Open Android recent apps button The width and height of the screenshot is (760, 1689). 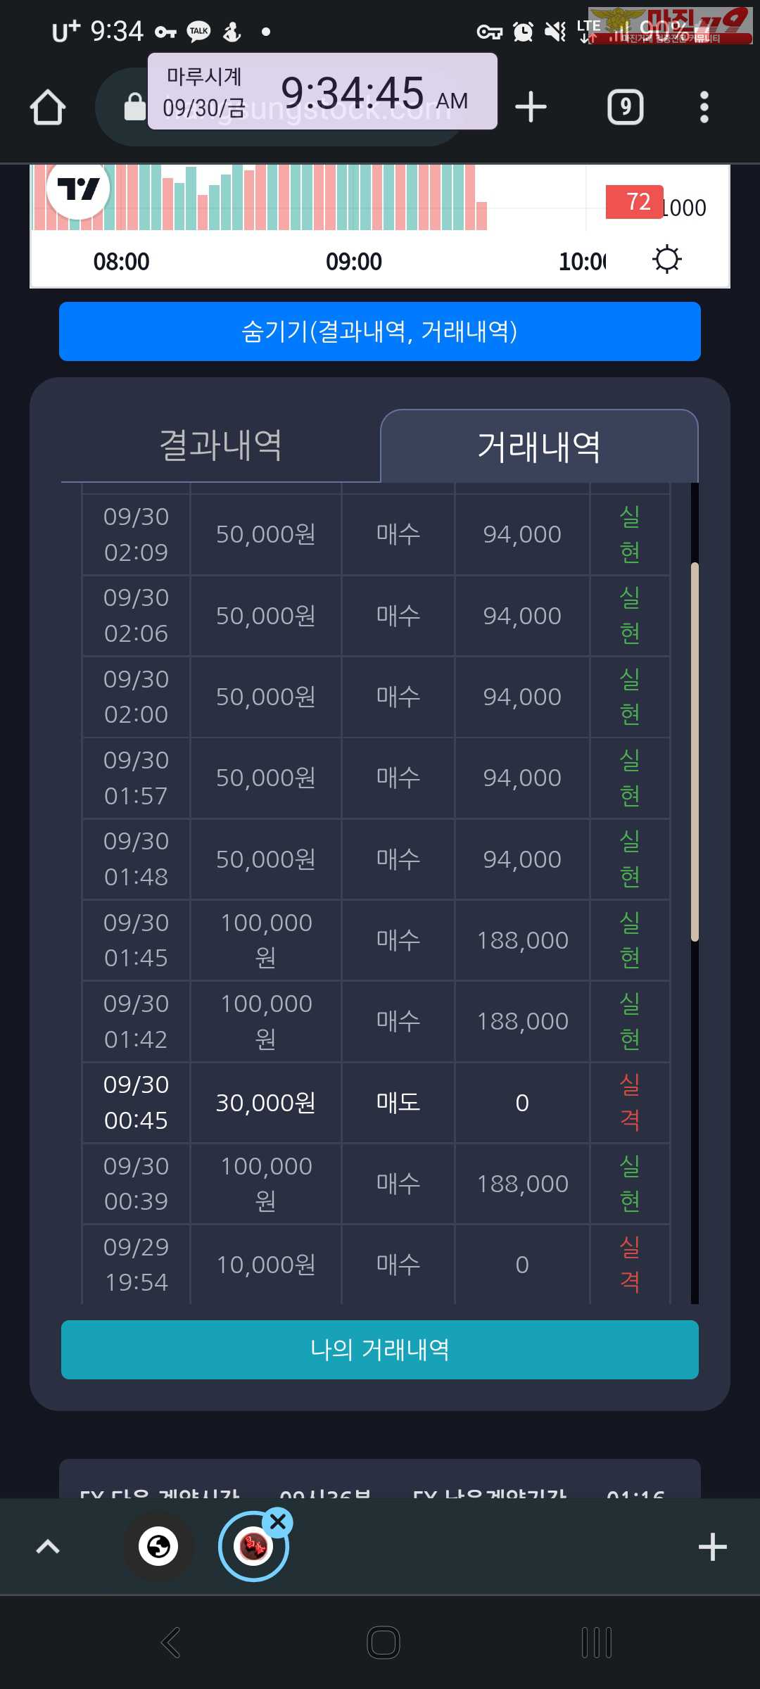point(597,1643)
